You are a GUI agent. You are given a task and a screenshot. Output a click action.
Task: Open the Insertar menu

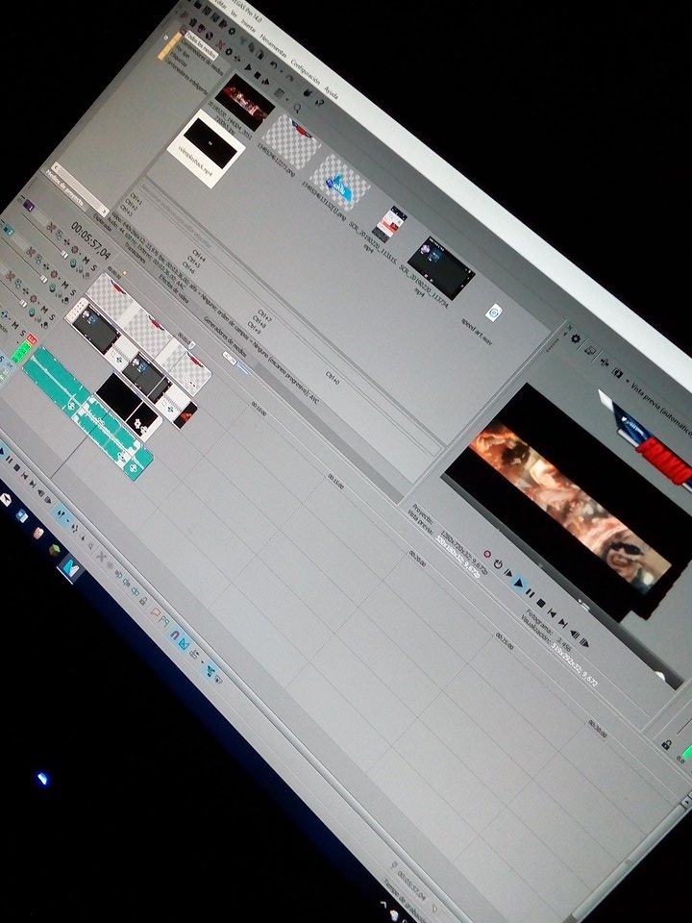click(249, 26)
